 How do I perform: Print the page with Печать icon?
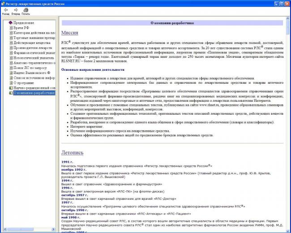(26, 11)
